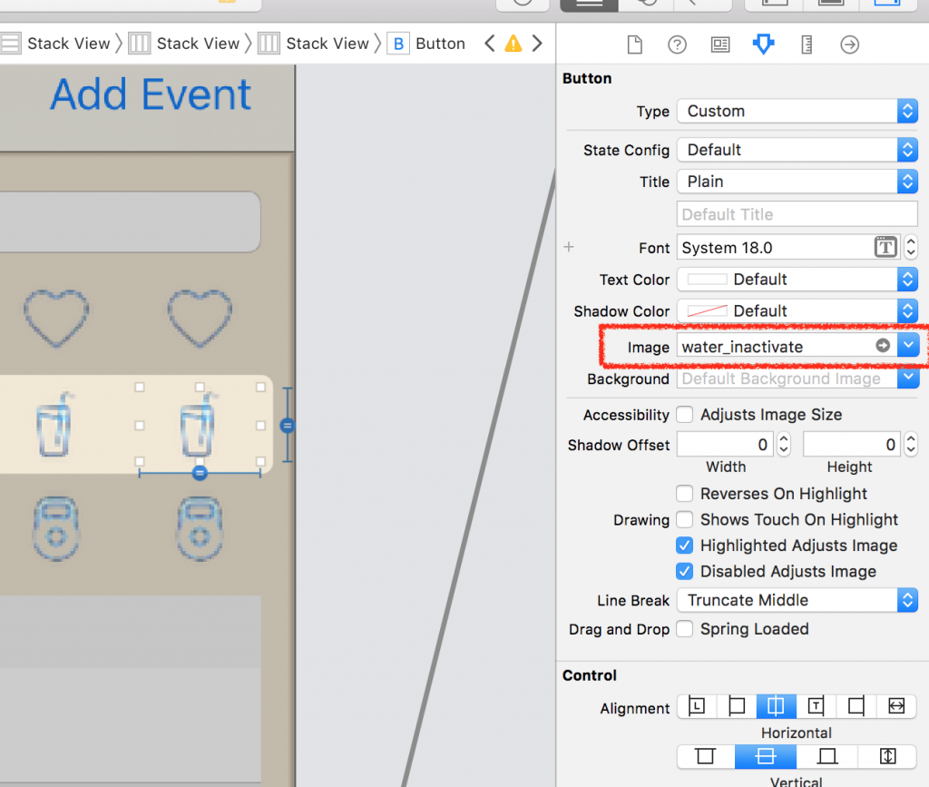Go forward in the jump bar history
Image resolution: width=929 pixels, height=787 pixels.
pyautogui.click(x=537, y=44)
